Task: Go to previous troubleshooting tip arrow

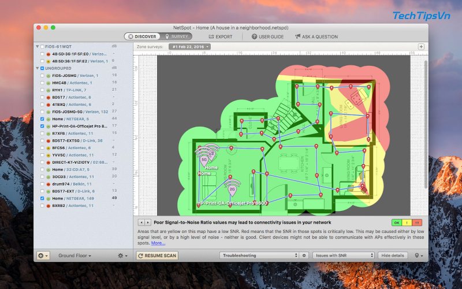Action: [x=141, y=223]
